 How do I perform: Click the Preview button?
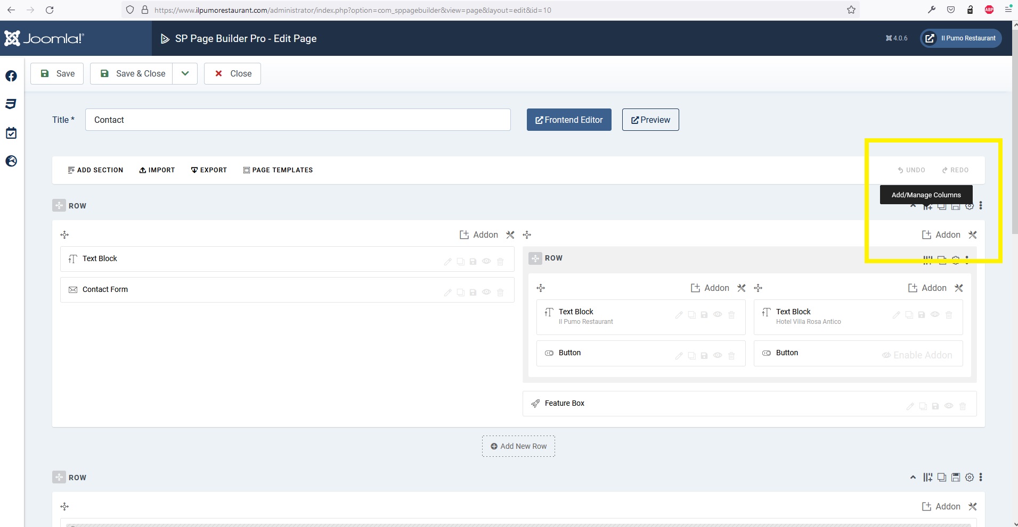[650, 120]
